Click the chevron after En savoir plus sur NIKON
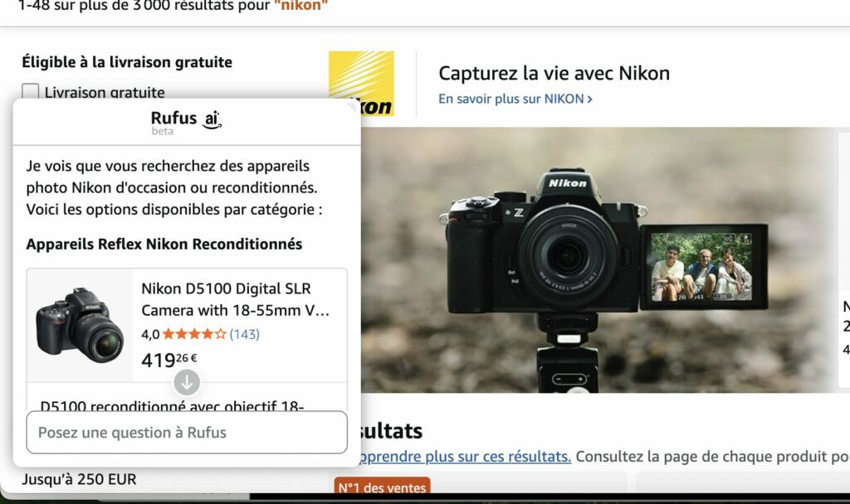The height and width of the screenshot is (504, 850). tap(590, 99)
